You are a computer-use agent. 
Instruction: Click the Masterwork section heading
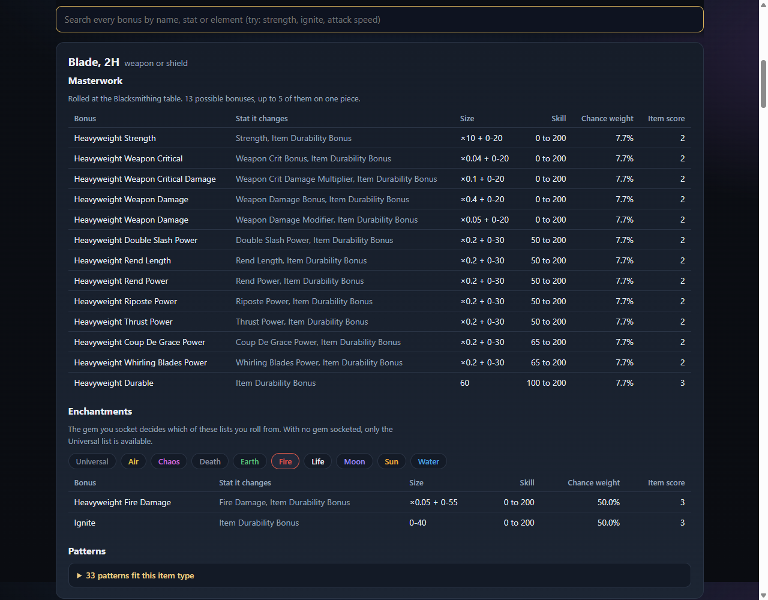(x=95, y=80)
